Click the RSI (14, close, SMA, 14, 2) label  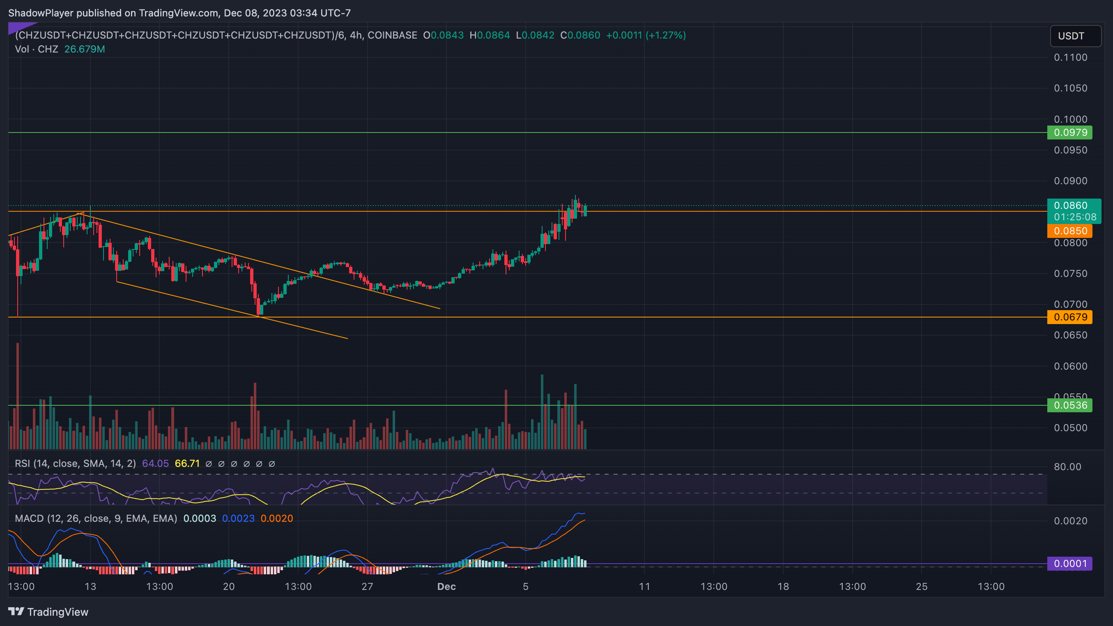point(75,464)
